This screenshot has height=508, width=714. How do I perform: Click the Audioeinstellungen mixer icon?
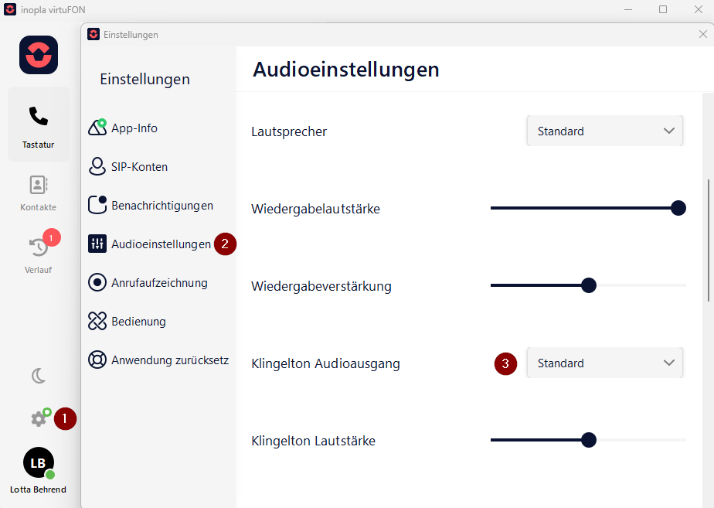pos(97,244)
